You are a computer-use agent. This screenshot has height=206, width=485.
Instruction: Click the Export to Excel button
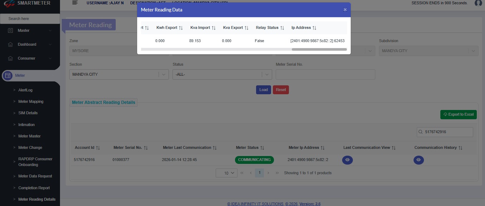(458, 115)
